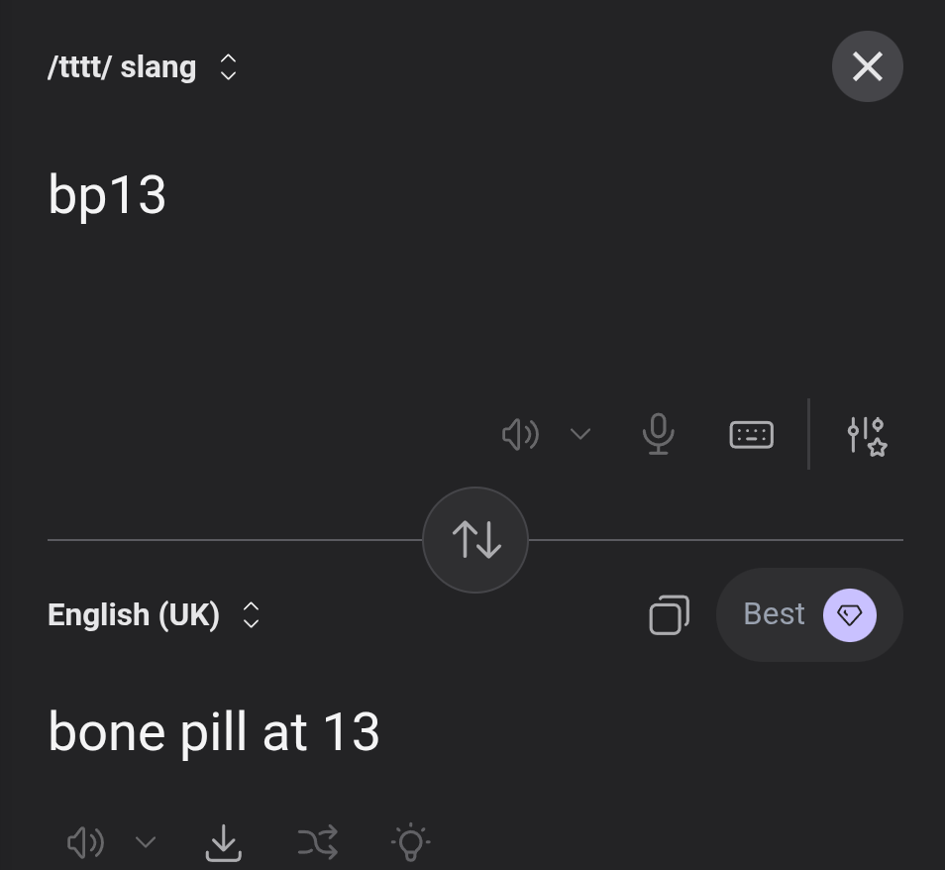The image size is (945, 870).
Task: Swap source and target languages
Action: (475, 540)
